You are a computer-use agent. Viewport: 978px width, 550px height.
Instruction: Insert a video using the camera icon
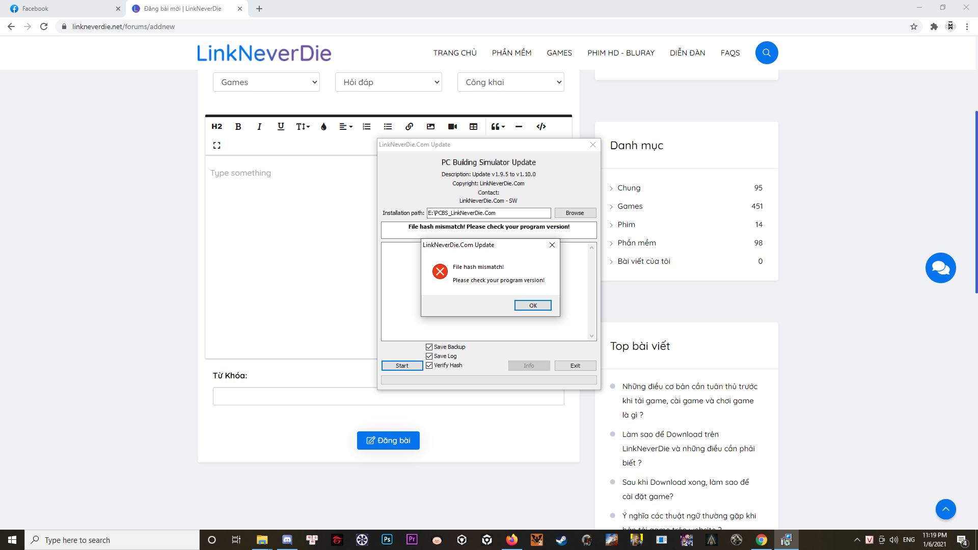click(452, 126)
